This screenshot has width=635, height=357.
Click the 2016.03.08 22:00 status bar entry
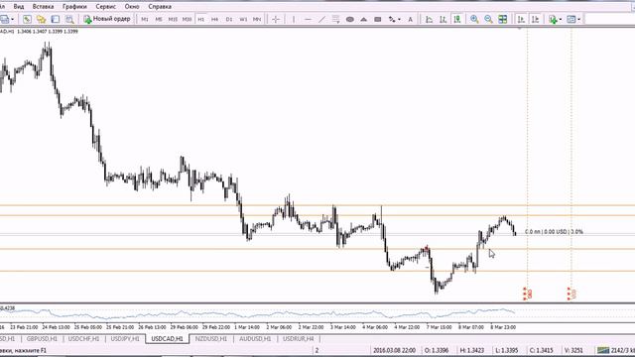click(394, 350)
